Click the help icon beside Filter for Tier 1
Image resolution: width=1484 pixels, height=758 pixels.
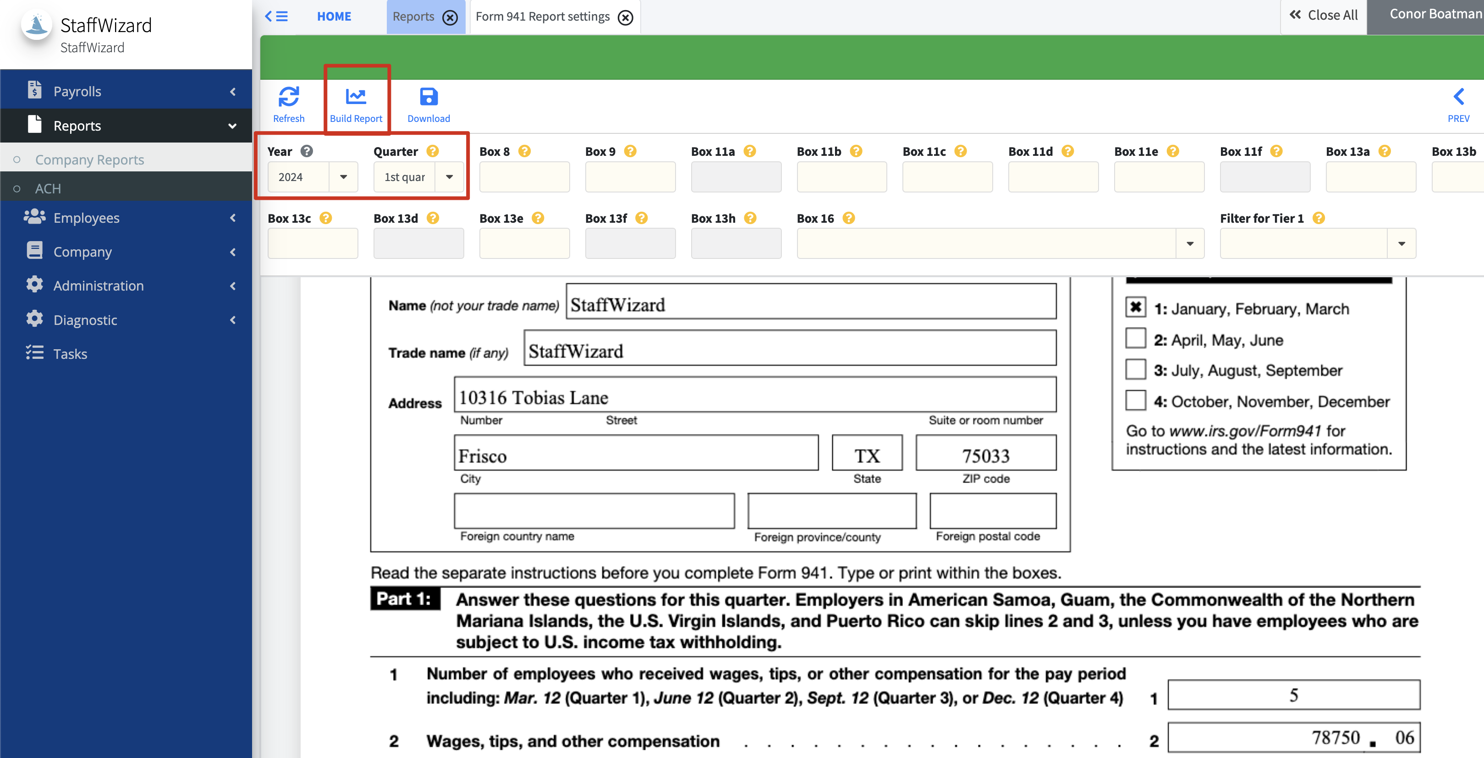tap(1319, 218)
